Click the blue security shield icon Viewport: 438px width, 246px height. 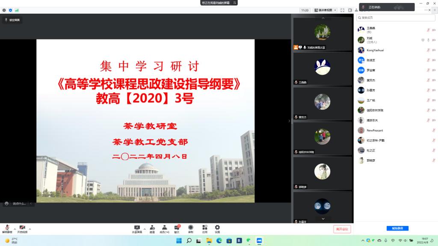pyautogui.click(x=10, y=10)
